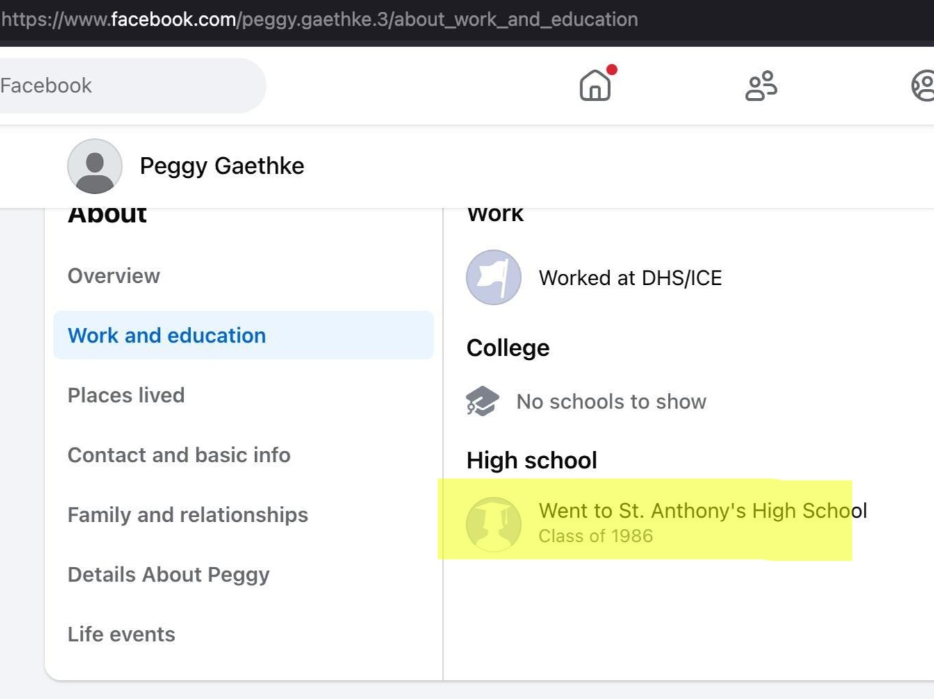Click the browser address bar URL
The image size is (934, 699).
coord(320,19)
